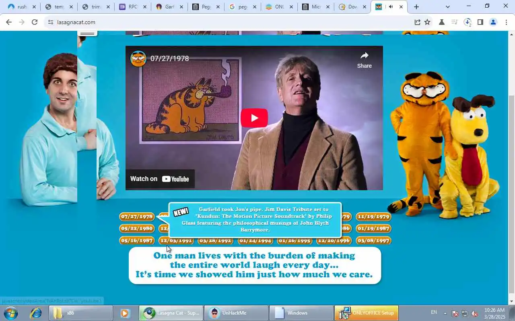The width and height of the screenshot is (515, 321).
Task: Open Watch on YouTube link
Action: point(160,179)
